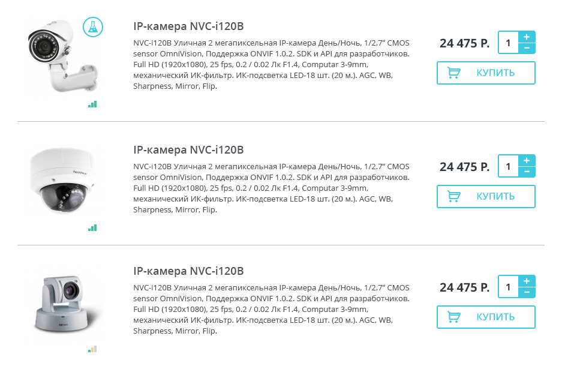Image resolution: width=568 pixels, height=366 pixels.
Task: Click quantity input field of third camera
Action: (x=508, y=287)
